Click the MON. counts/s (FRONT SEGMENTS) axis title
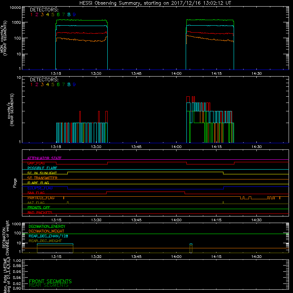 point(3,38)
